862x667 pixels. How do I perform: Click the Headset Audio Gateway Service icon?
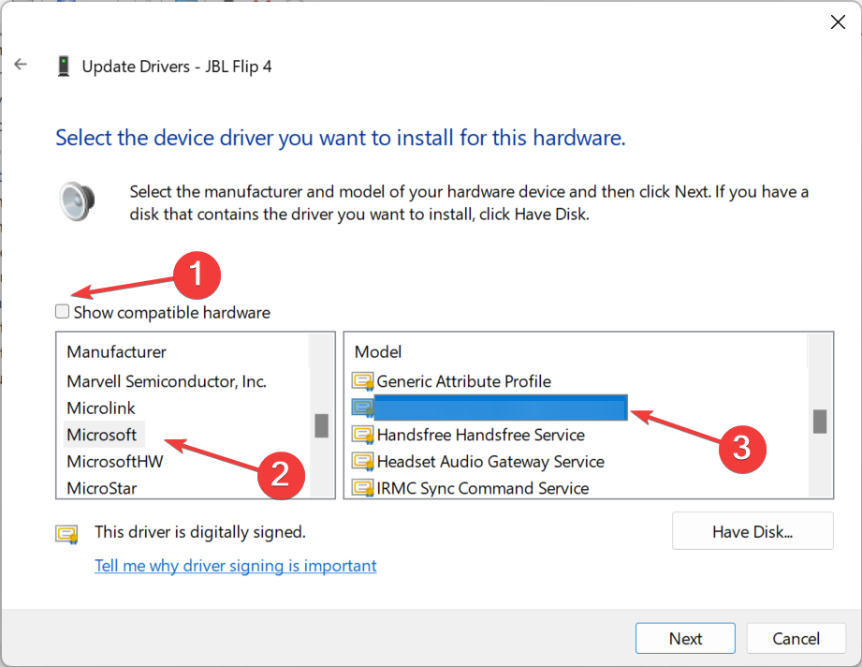(363, 461)
